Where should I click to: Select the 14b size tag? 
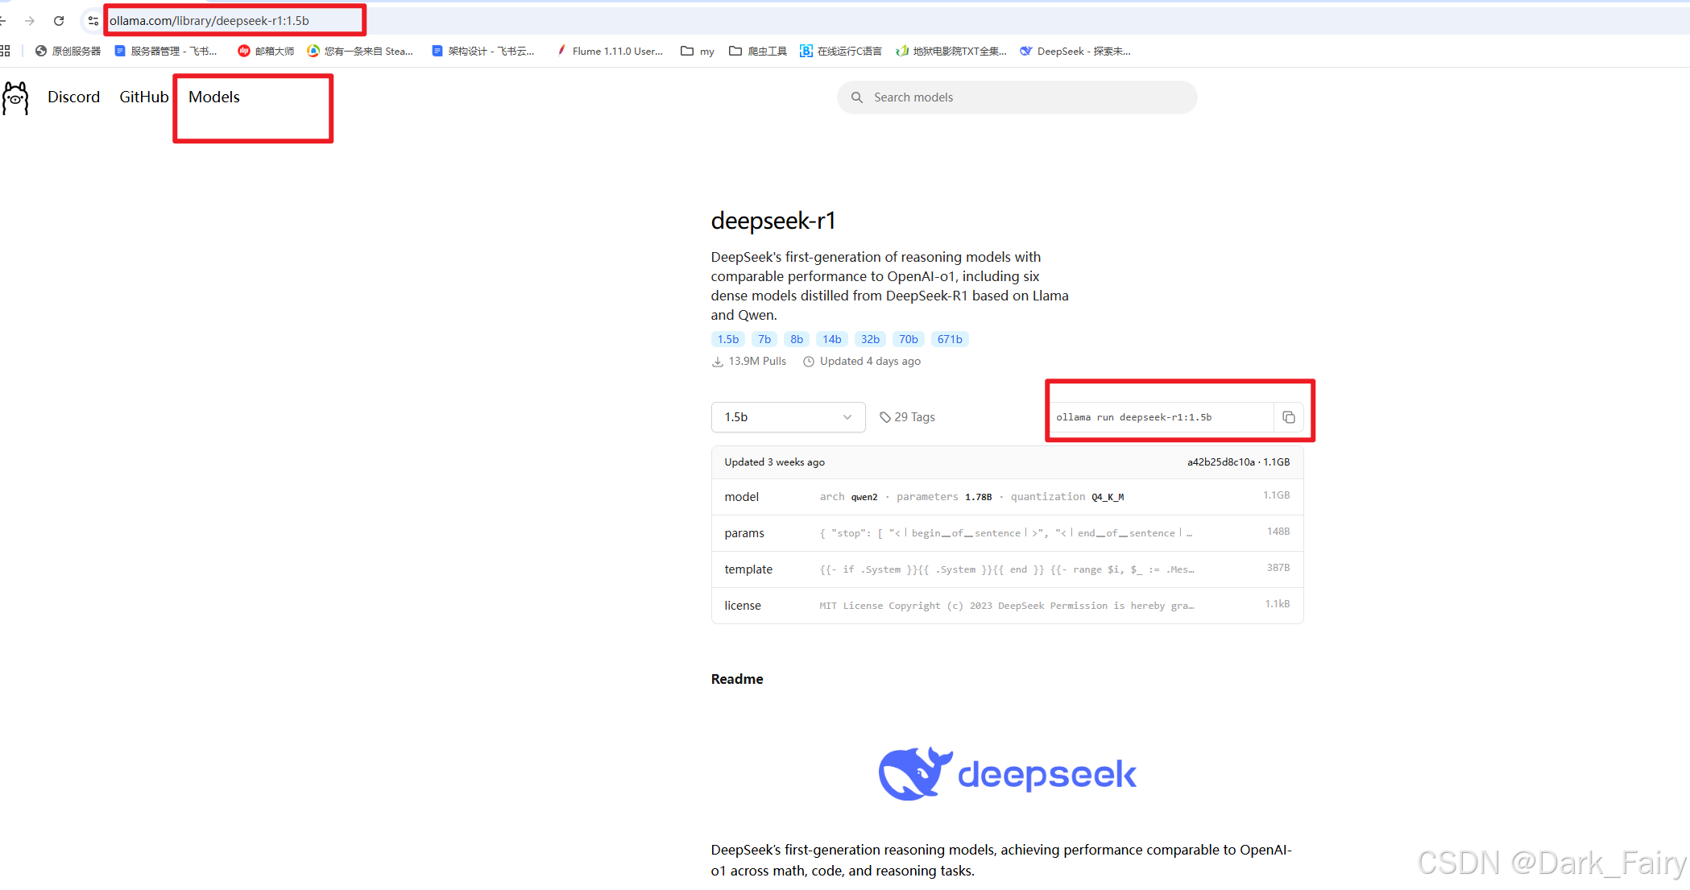832,339
